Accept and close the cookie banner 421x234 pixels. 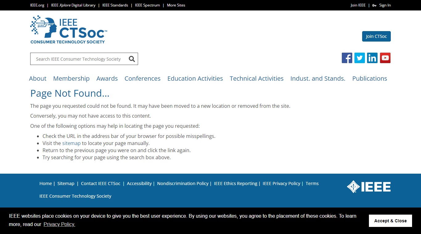pyautogui.click(x=390, y=221)
